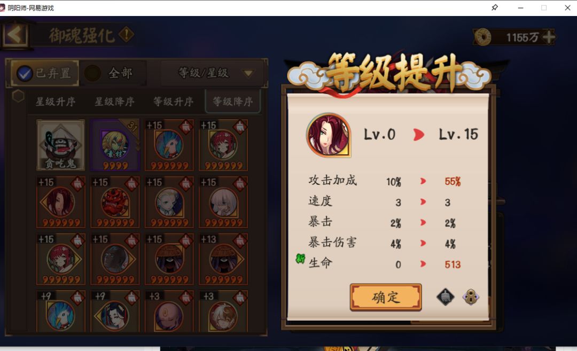The width and height of the screenshot is (577, 351).
Task: Choose 星级降序 sort option
Action: coord(115,102)
